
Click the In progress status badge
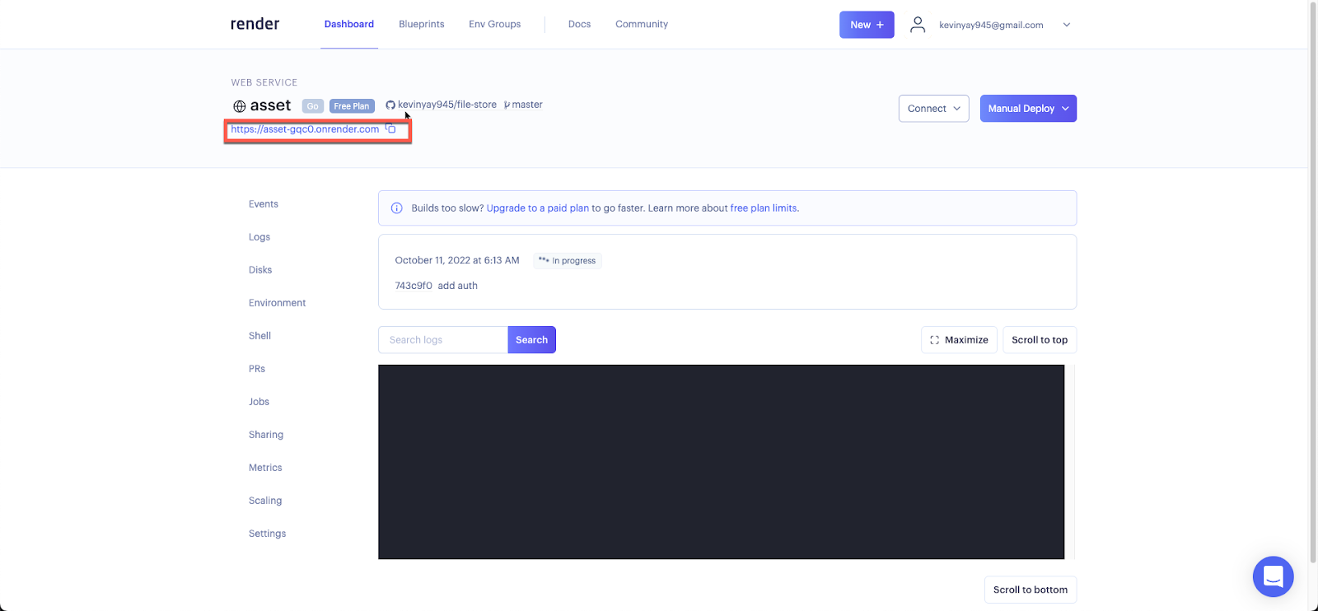568,260
